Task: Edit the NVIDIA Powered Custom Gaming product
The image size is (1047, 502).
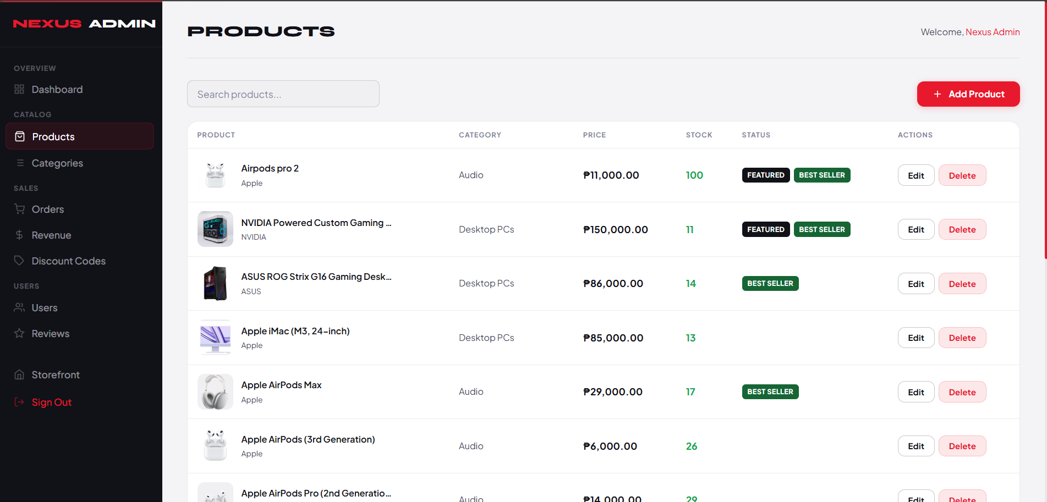Action: (x=916, y=229)
